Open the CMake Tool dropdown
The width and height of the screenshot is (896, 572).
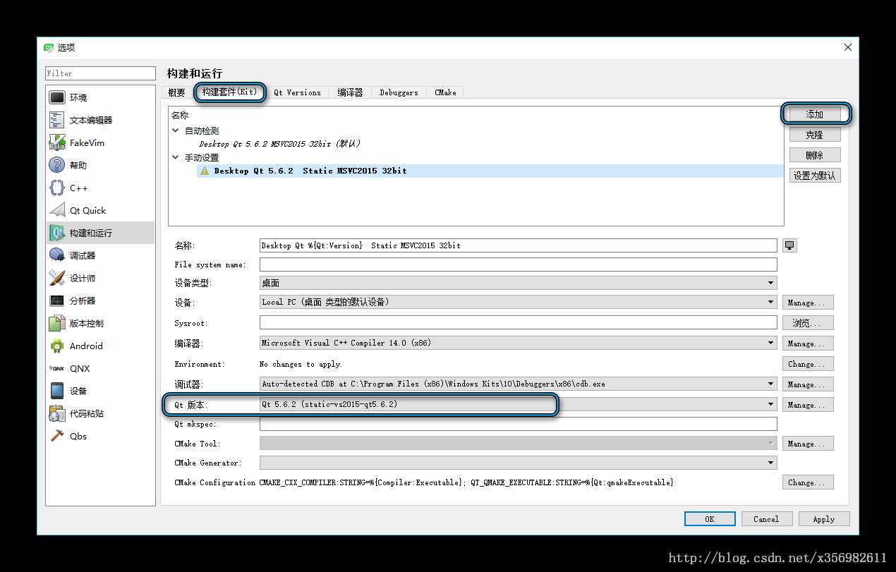[x=519, y=444]
